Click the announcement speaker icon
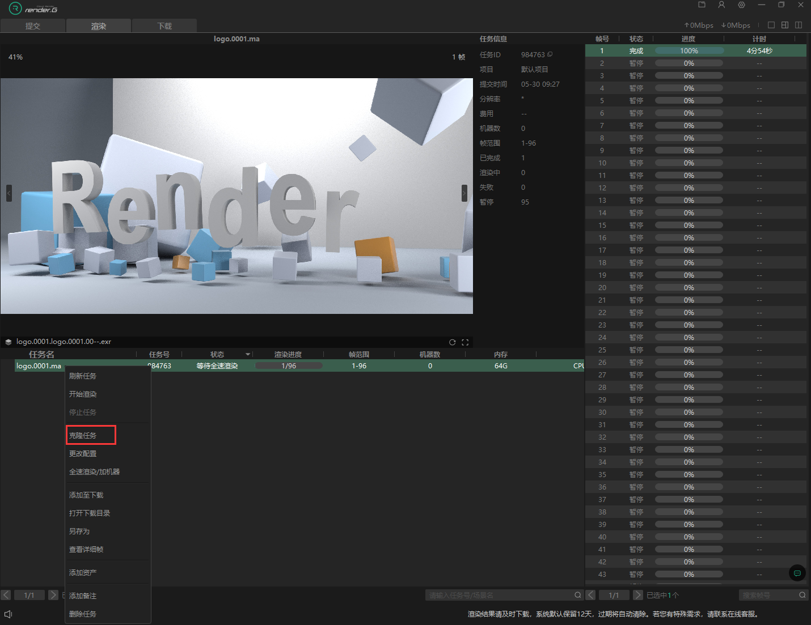 coord(8,614)
